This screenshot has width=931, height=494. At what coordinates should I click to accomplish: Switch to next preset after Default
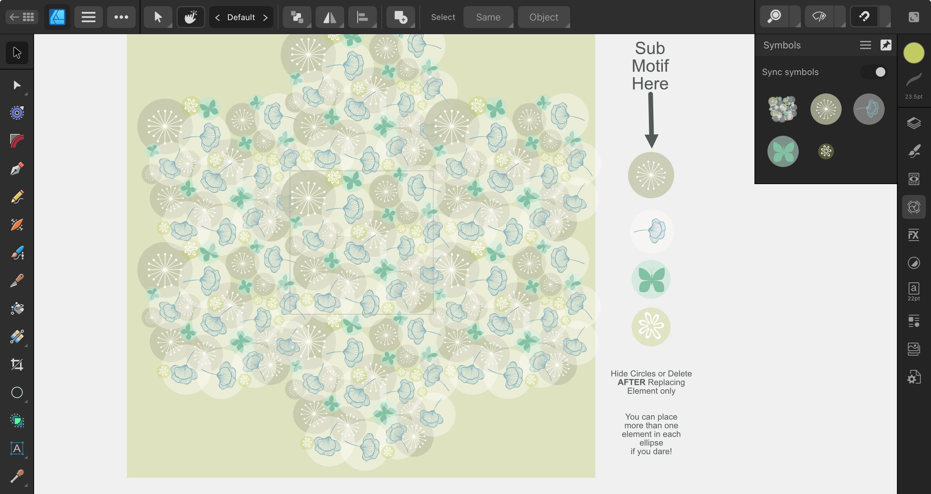click(x=265, y=17)
